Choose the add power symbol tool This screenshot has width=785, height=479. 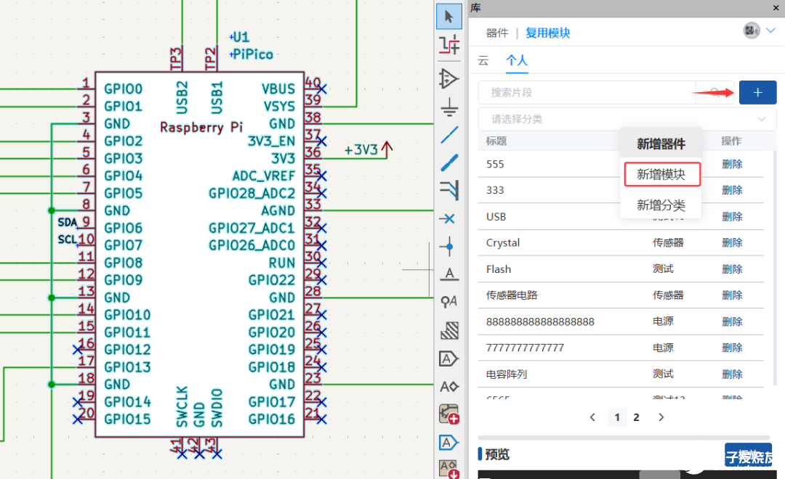click(449, 107)
